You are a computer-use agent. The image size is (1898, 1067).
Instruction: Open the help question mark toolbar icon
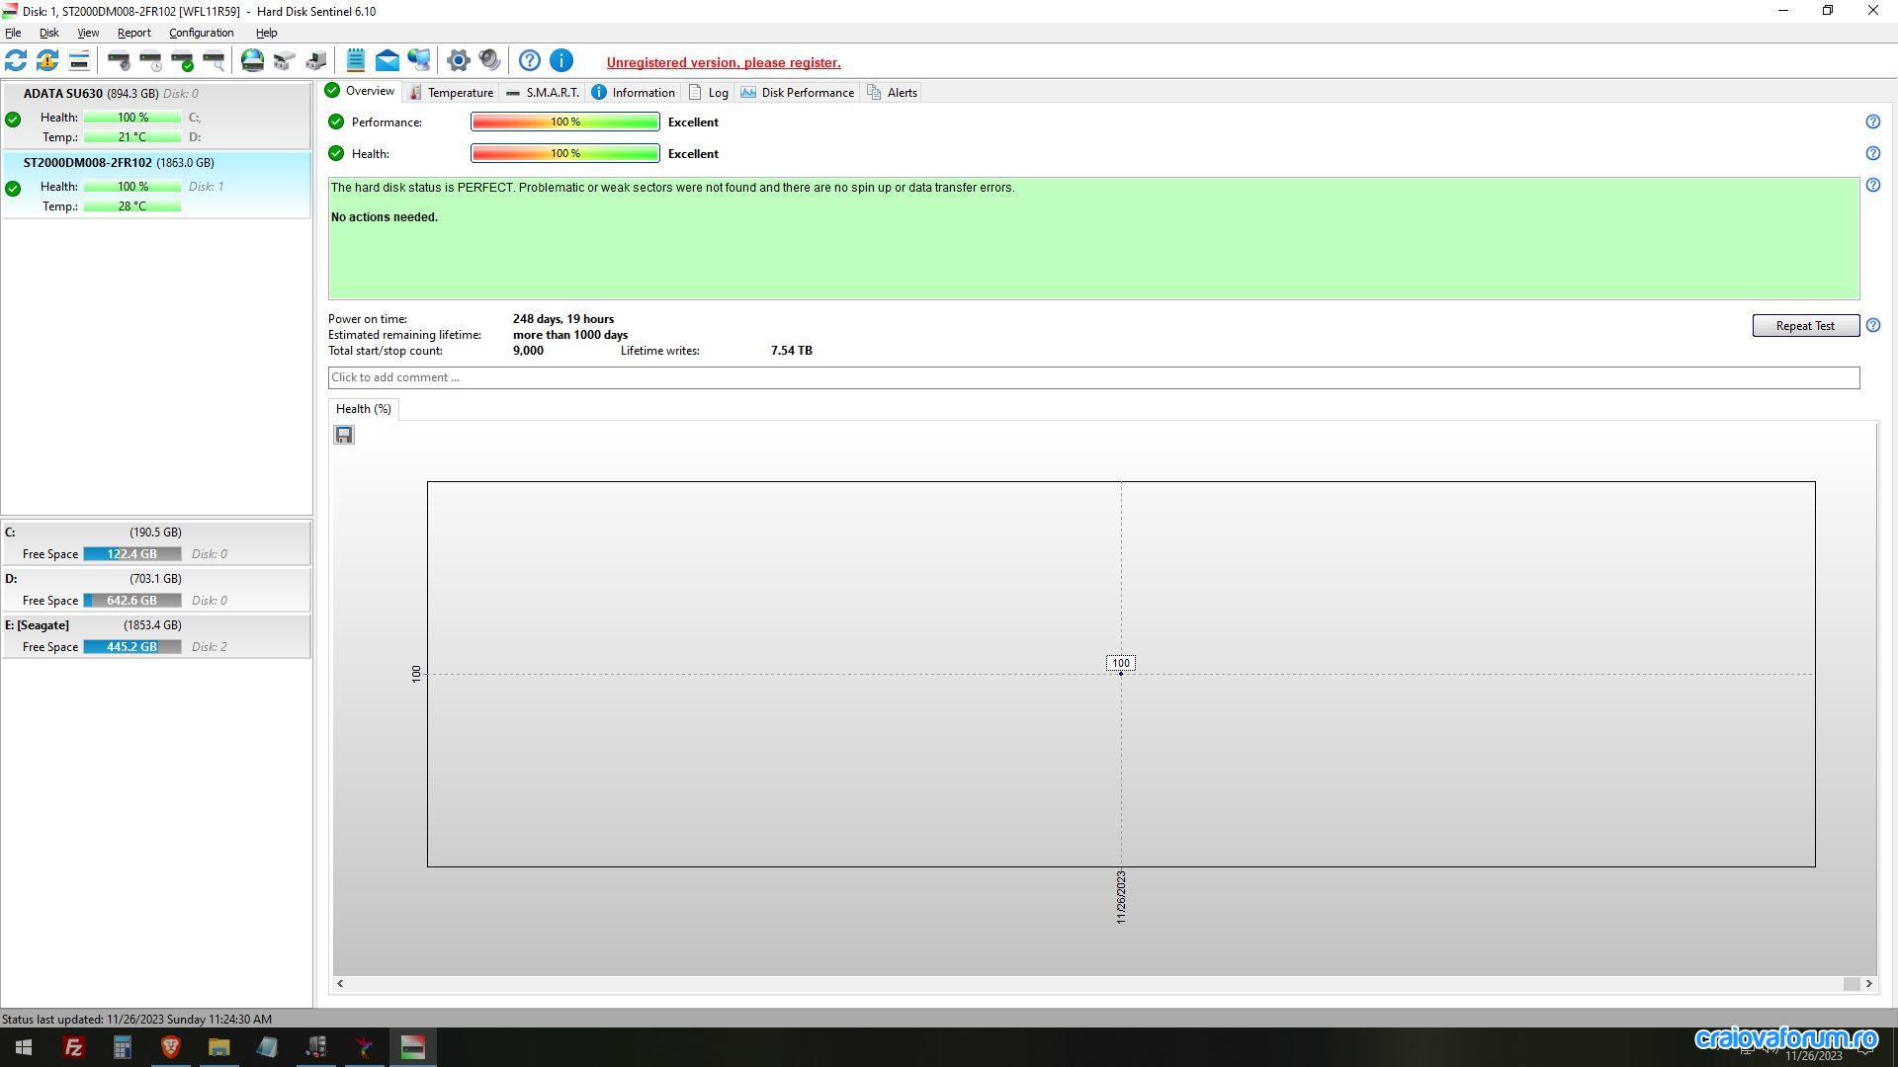coord(530,60)
